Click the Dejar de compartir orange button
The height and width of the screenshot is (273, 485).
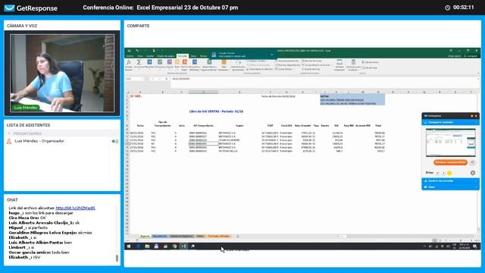(450, 162)
